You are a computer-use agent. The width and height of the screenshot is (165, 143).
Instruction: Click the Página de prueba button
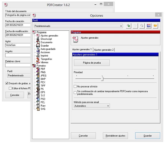[92, 63]
